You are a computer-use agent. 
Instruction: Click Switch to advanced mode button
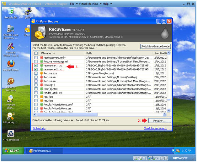(x=155, y=46)
